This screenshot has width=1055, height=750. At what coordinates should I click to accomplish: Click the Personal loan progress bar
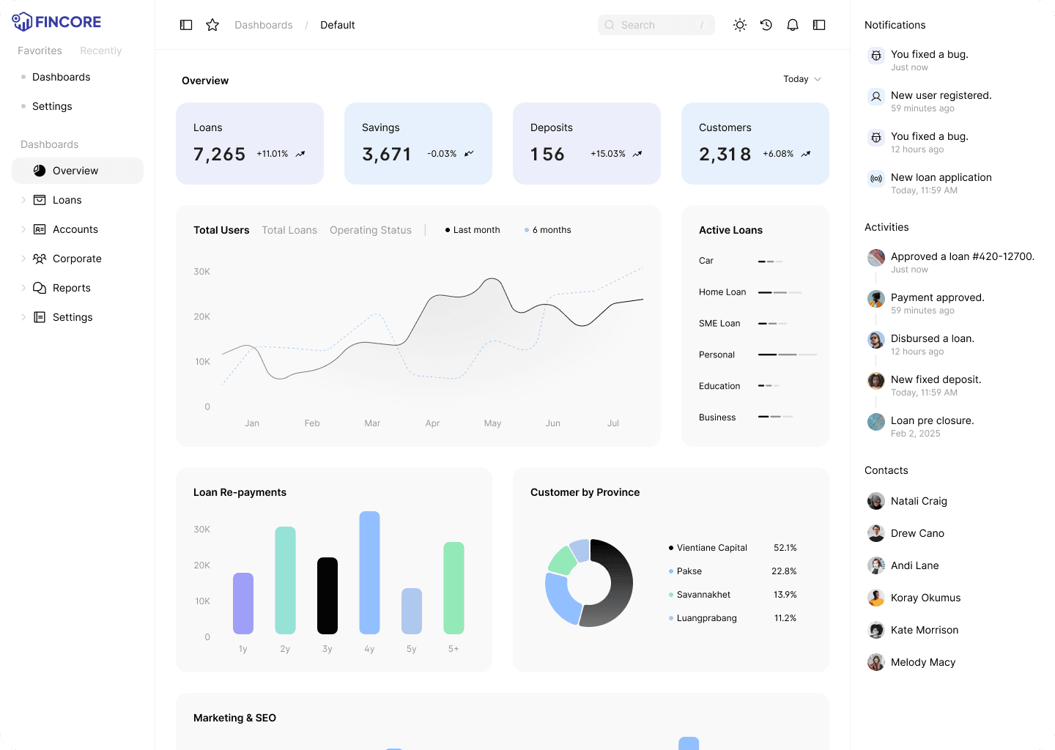pos(787,354)
